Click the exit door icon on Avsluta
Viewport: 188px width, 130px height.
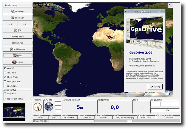pyautogui.click(x=14, y=62)
